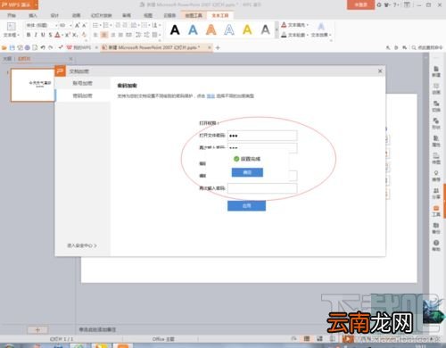Click the top icon in the right sidebar
The width and height of the screenshot is (446, 348).
point(436,71)
